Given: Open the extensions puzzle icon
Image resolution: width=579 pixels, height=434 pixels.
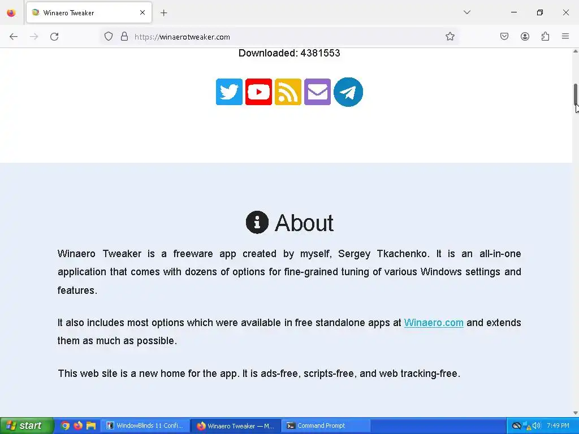Looking at the screenshot, I should (545, 36).
